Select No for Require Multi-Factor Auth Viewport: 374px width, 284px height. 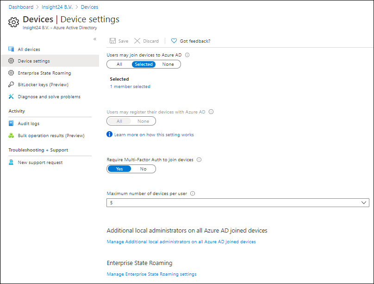click(x=143, y=169)
